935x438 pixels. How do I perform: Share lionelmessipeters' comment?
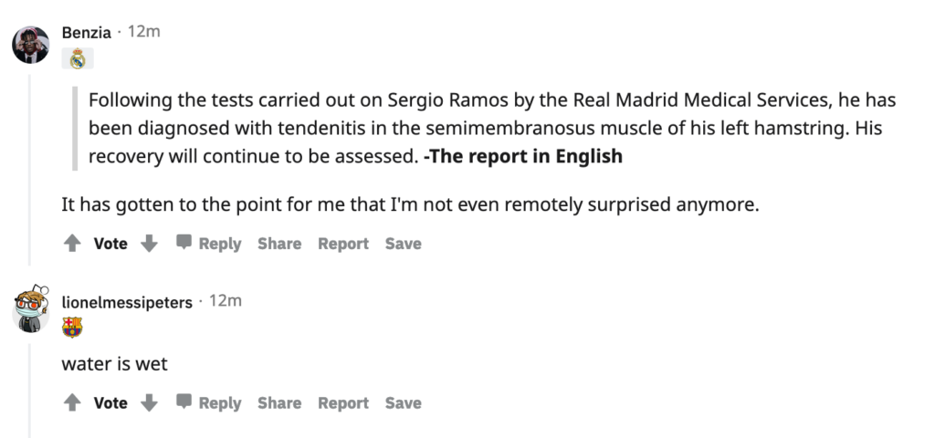click(x=279, y=403)
